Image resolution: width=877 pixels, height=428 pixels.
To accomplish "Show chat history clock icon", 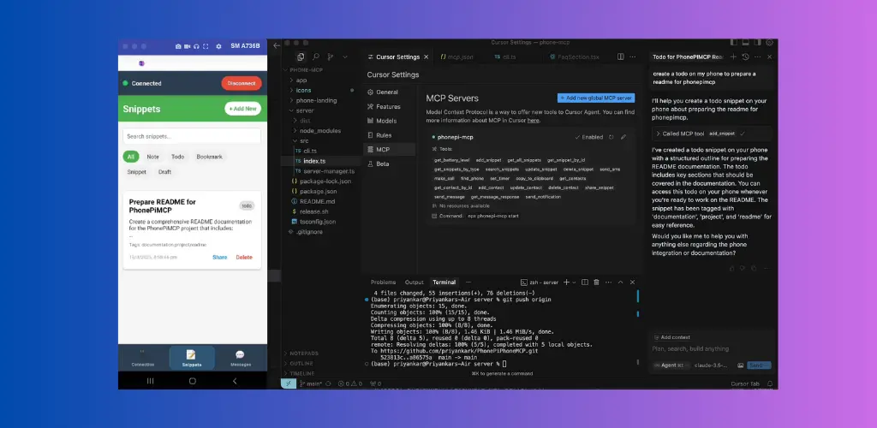I will pyautogui.click(x=745, y=57).
